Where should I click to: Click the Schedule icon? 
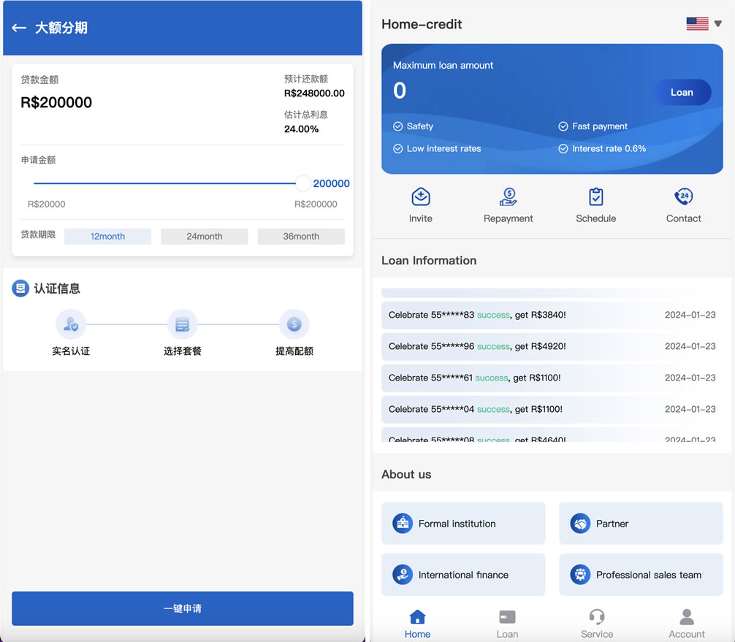coord(596,198)
